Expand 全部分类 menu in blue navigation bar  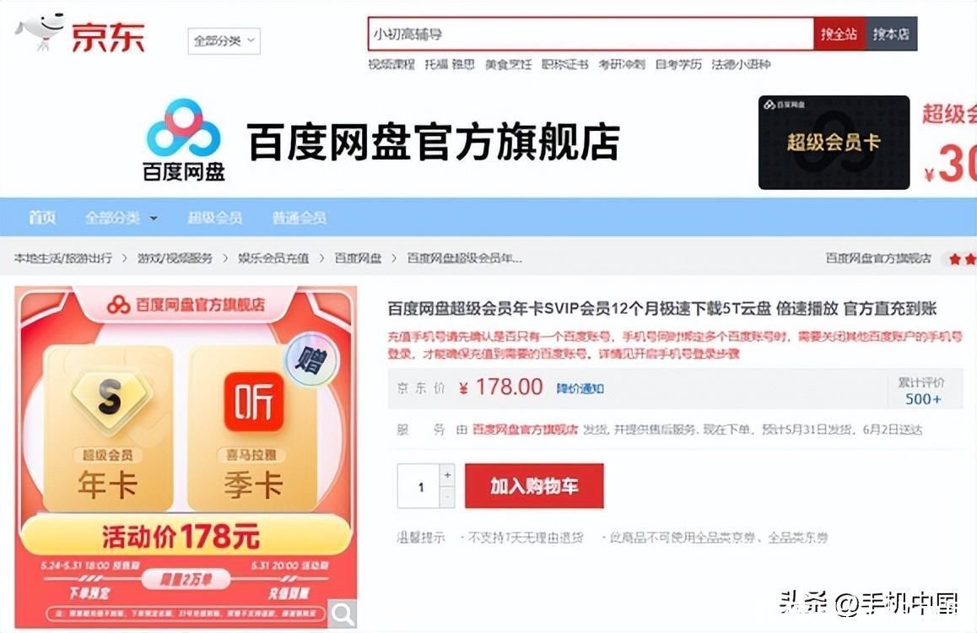[121, 218]
